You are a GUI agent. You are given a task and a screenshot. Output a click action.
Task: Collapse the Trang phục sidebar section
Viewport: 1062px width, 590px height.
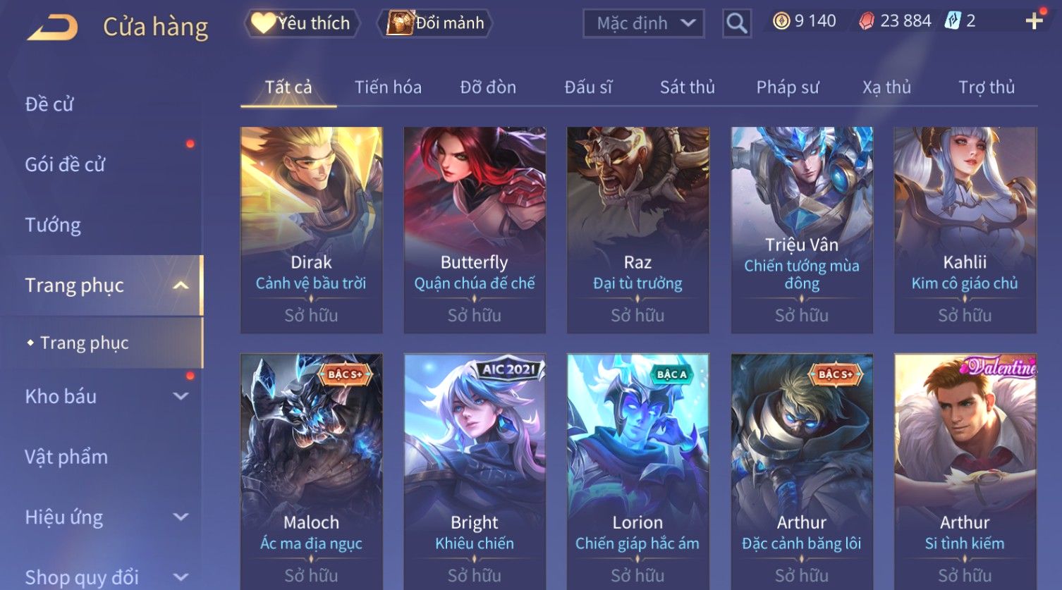181,285
